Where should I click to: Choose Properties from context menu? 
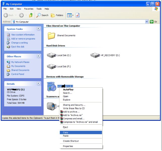click(x=81, y=146)
